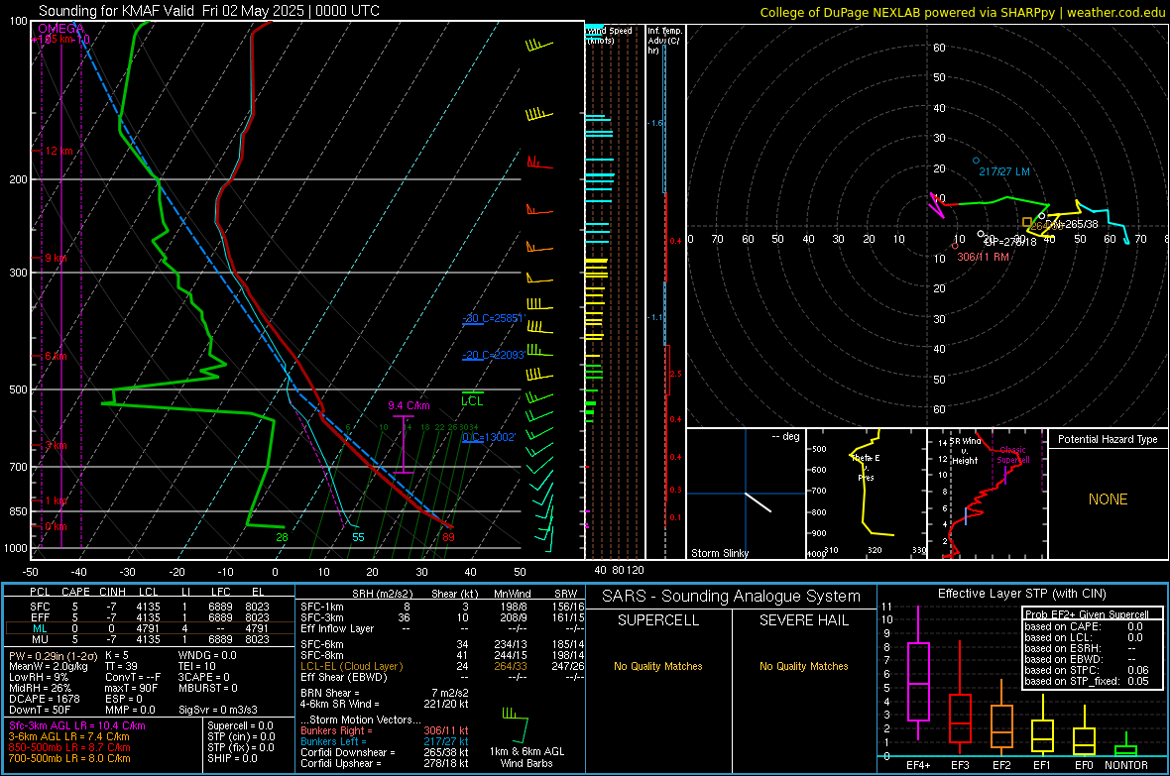Image resolution: width=1170 pixels, height=776 pixels.
Task: Click the 'LCL-EL (Cloud Layer)' row
Action: [442, 666]
